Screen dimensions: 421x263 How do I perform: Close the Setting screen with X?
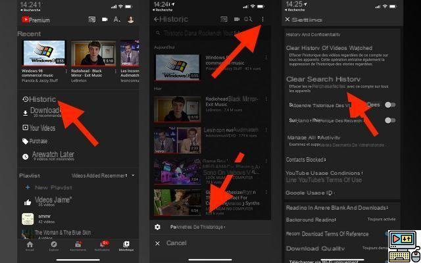click(x=287, y=19)
